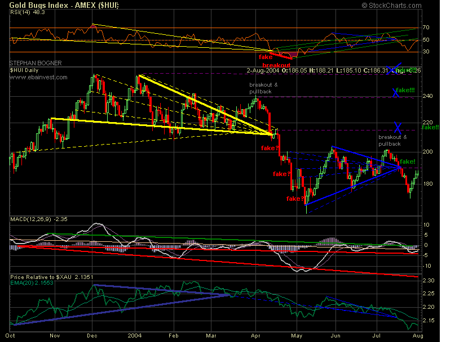
Task: Click the lowest red 'fake?' label near May low
Action: 295,199
